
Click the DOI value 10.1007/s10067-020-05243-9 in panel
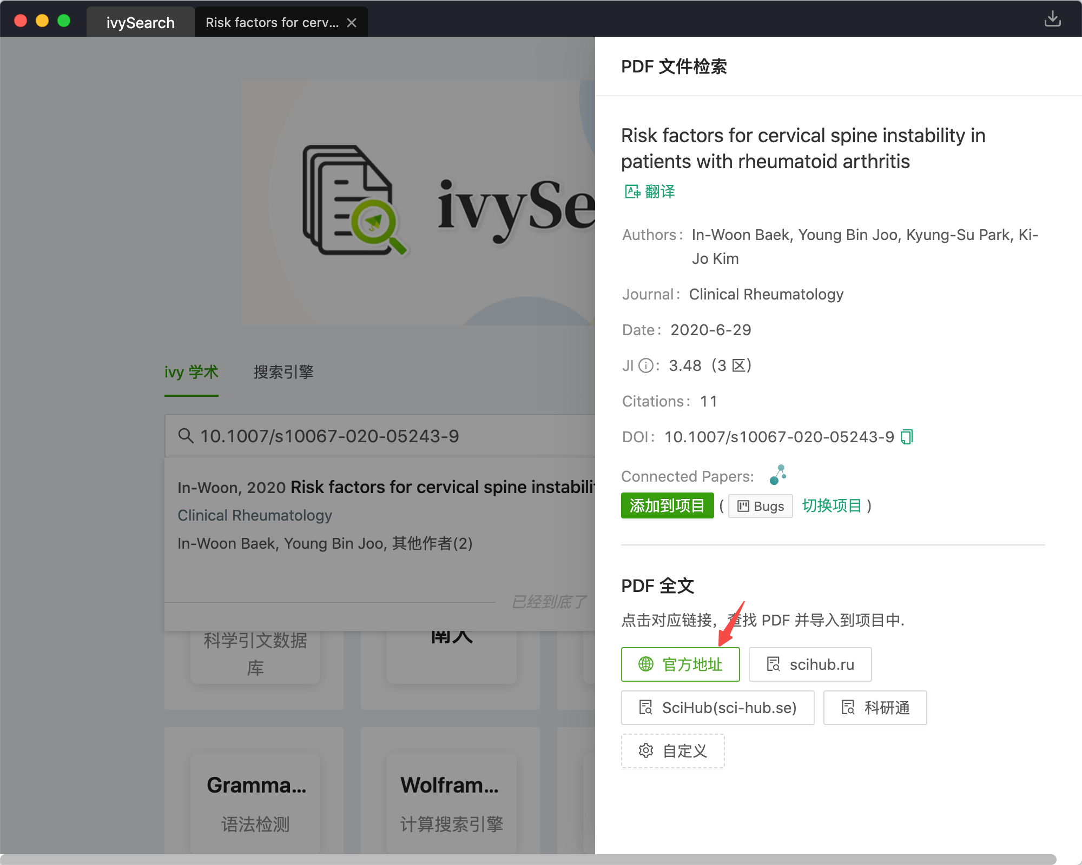[779, 437]
